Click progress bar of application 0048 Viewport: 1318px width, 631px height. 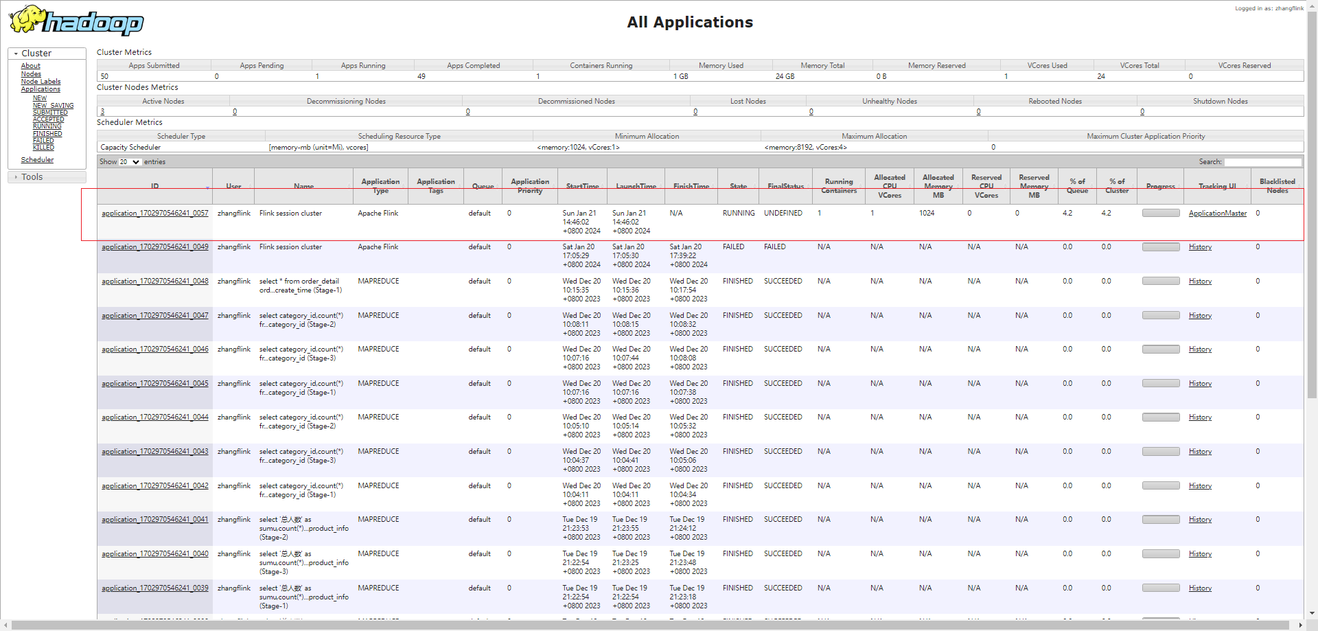tap(1161, 281)
